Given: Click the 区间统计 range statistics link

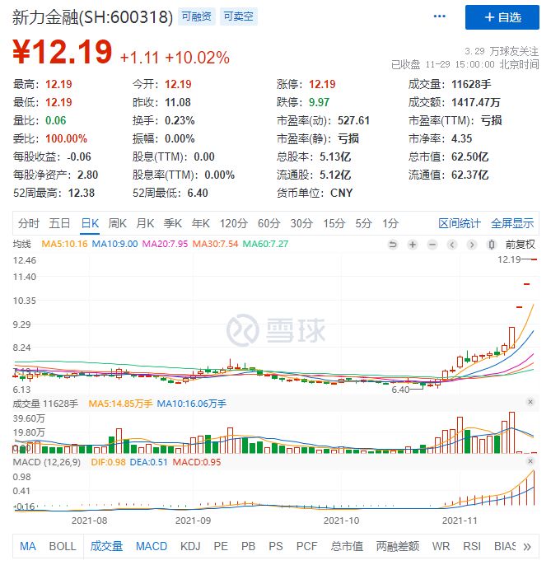Looking at the screenshot, I should 460,223.
